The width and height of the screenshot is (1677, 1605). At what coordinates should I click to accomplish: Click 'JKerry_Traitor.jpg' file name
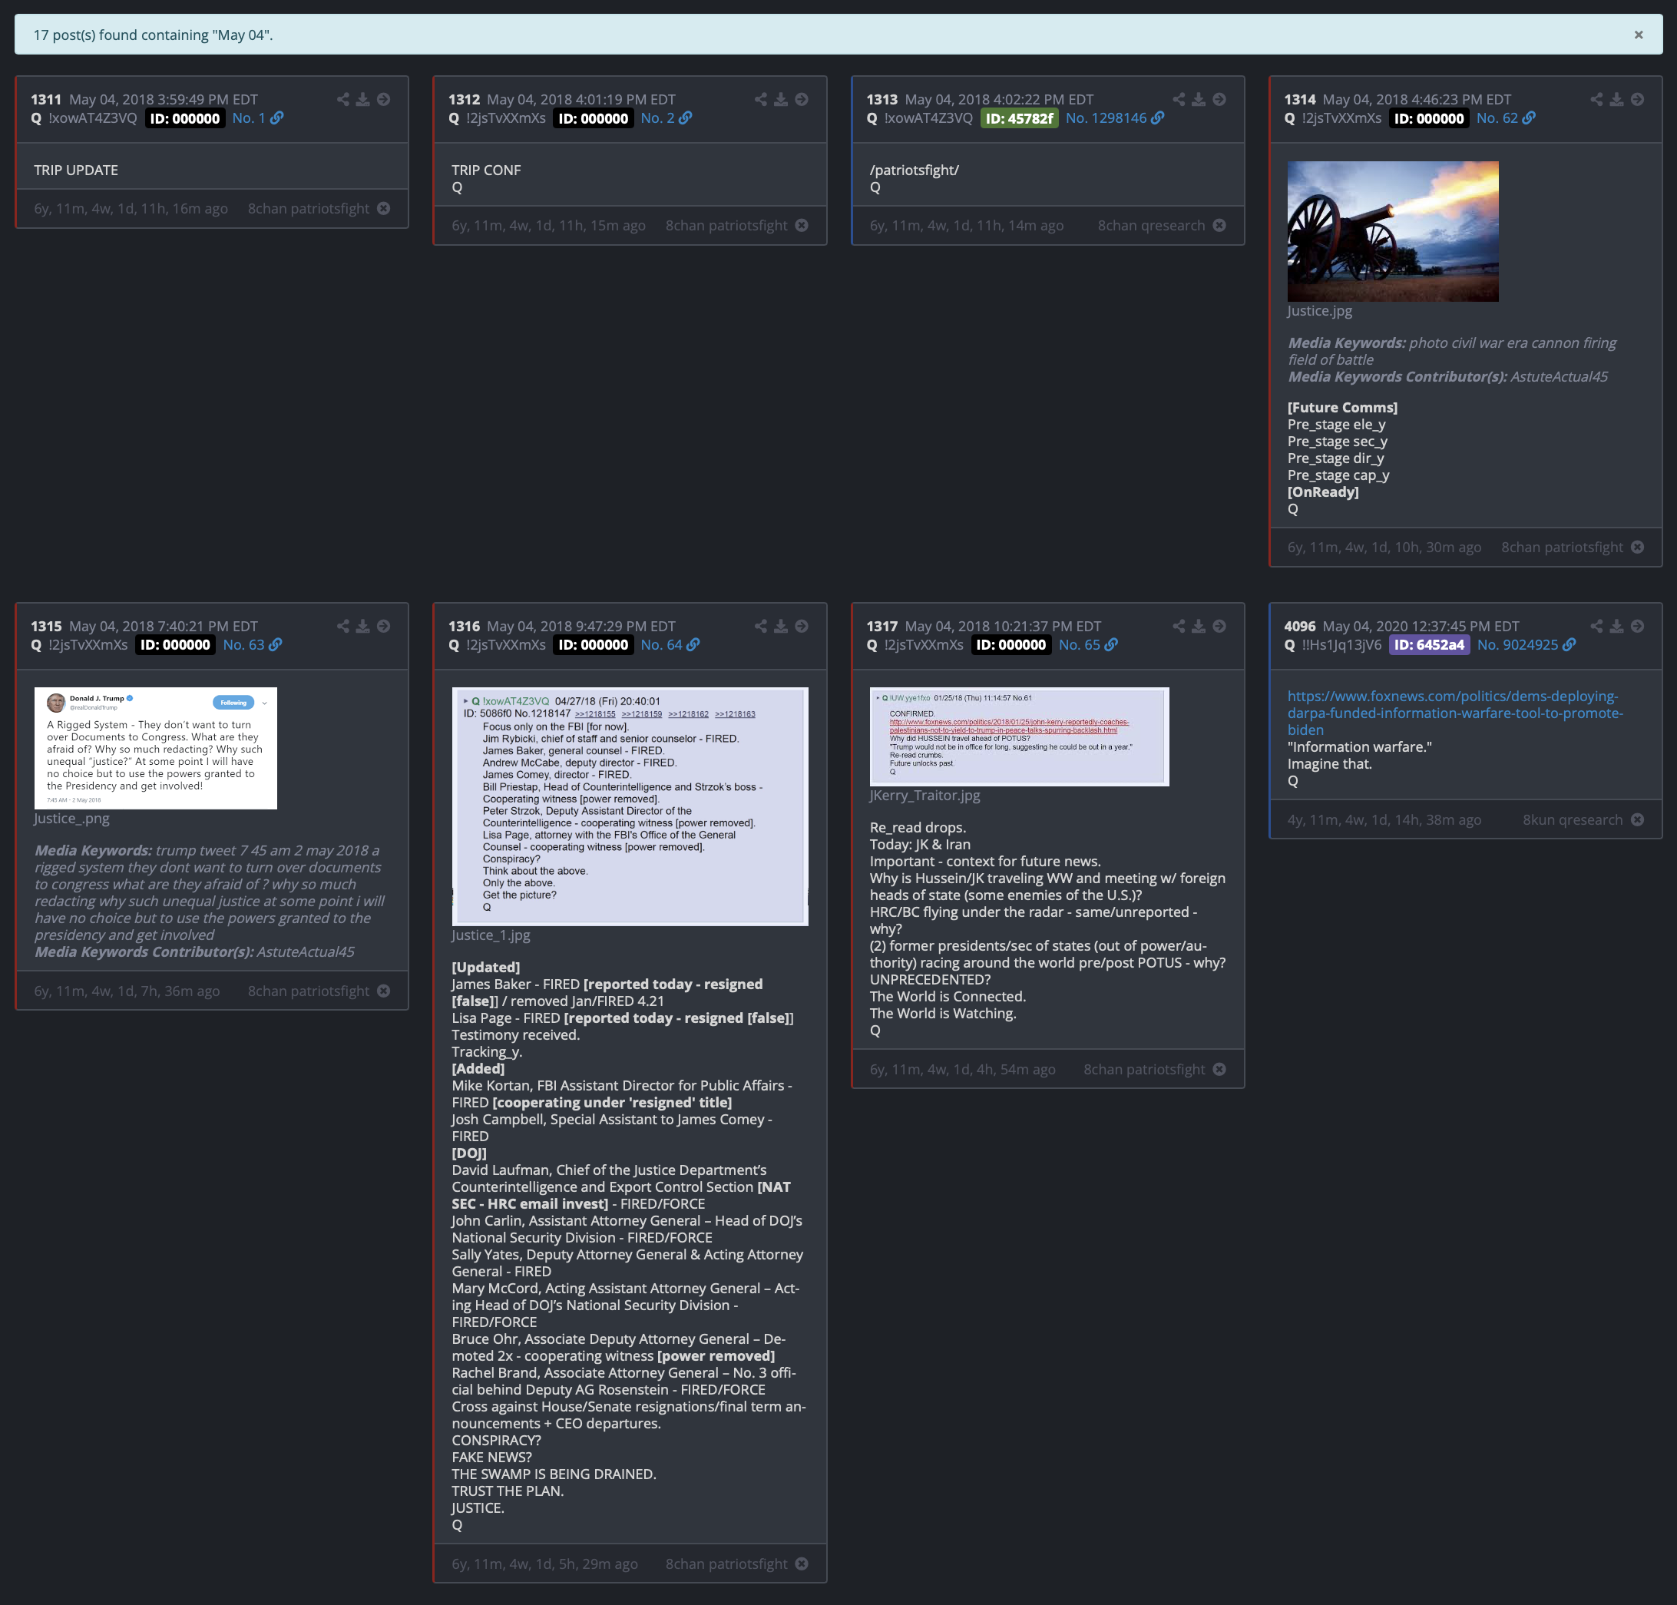point(925,795)
